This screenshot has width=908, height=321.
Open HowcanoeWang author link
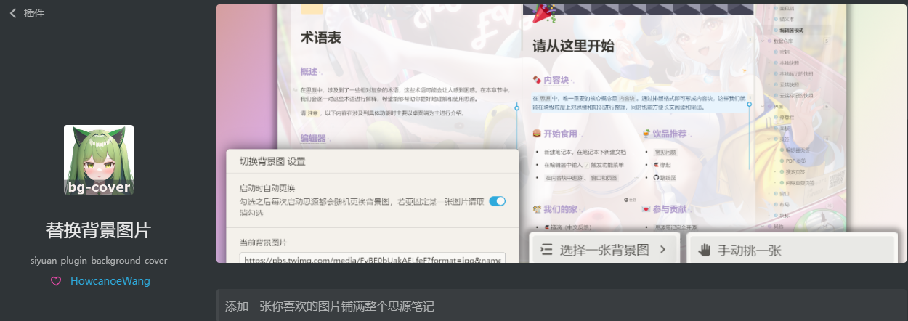click(110, 281)
